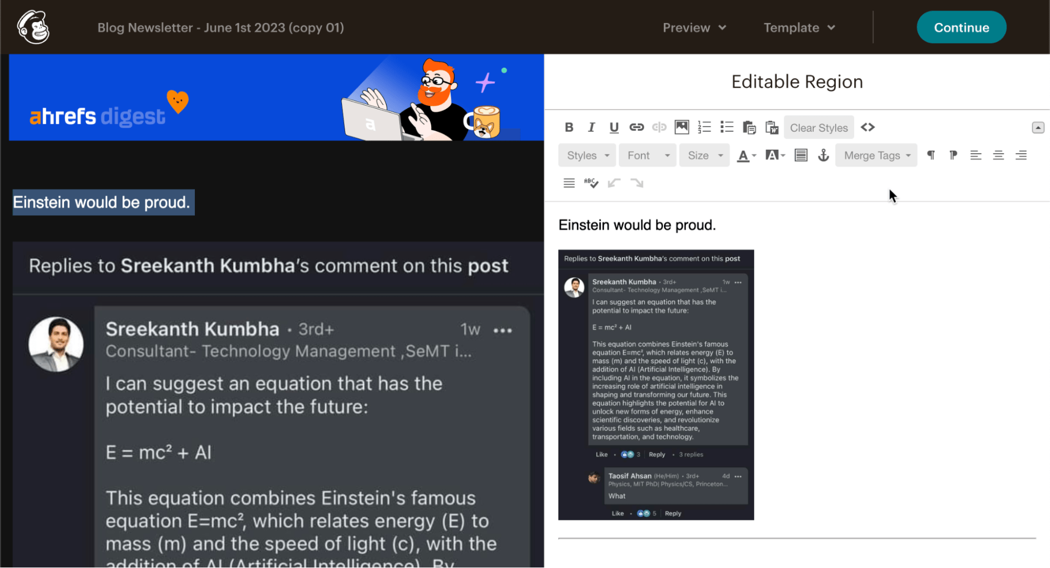This screenshot has height=568, width=1050.
Task: Select font color picker swatch
Action: click(744, 155)
